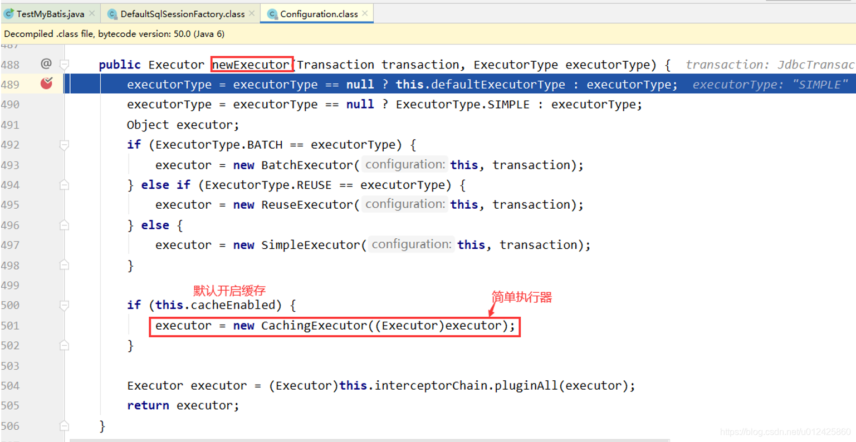Click configuration hint on ReuseExecutor line
856x442 pixels.
(404, 204)
